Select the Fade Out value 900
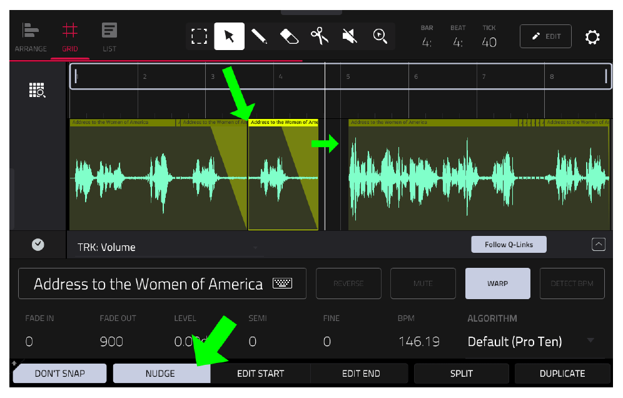This screenshot has height=398, width=623. pyautogui.click(x=111, y=342)
